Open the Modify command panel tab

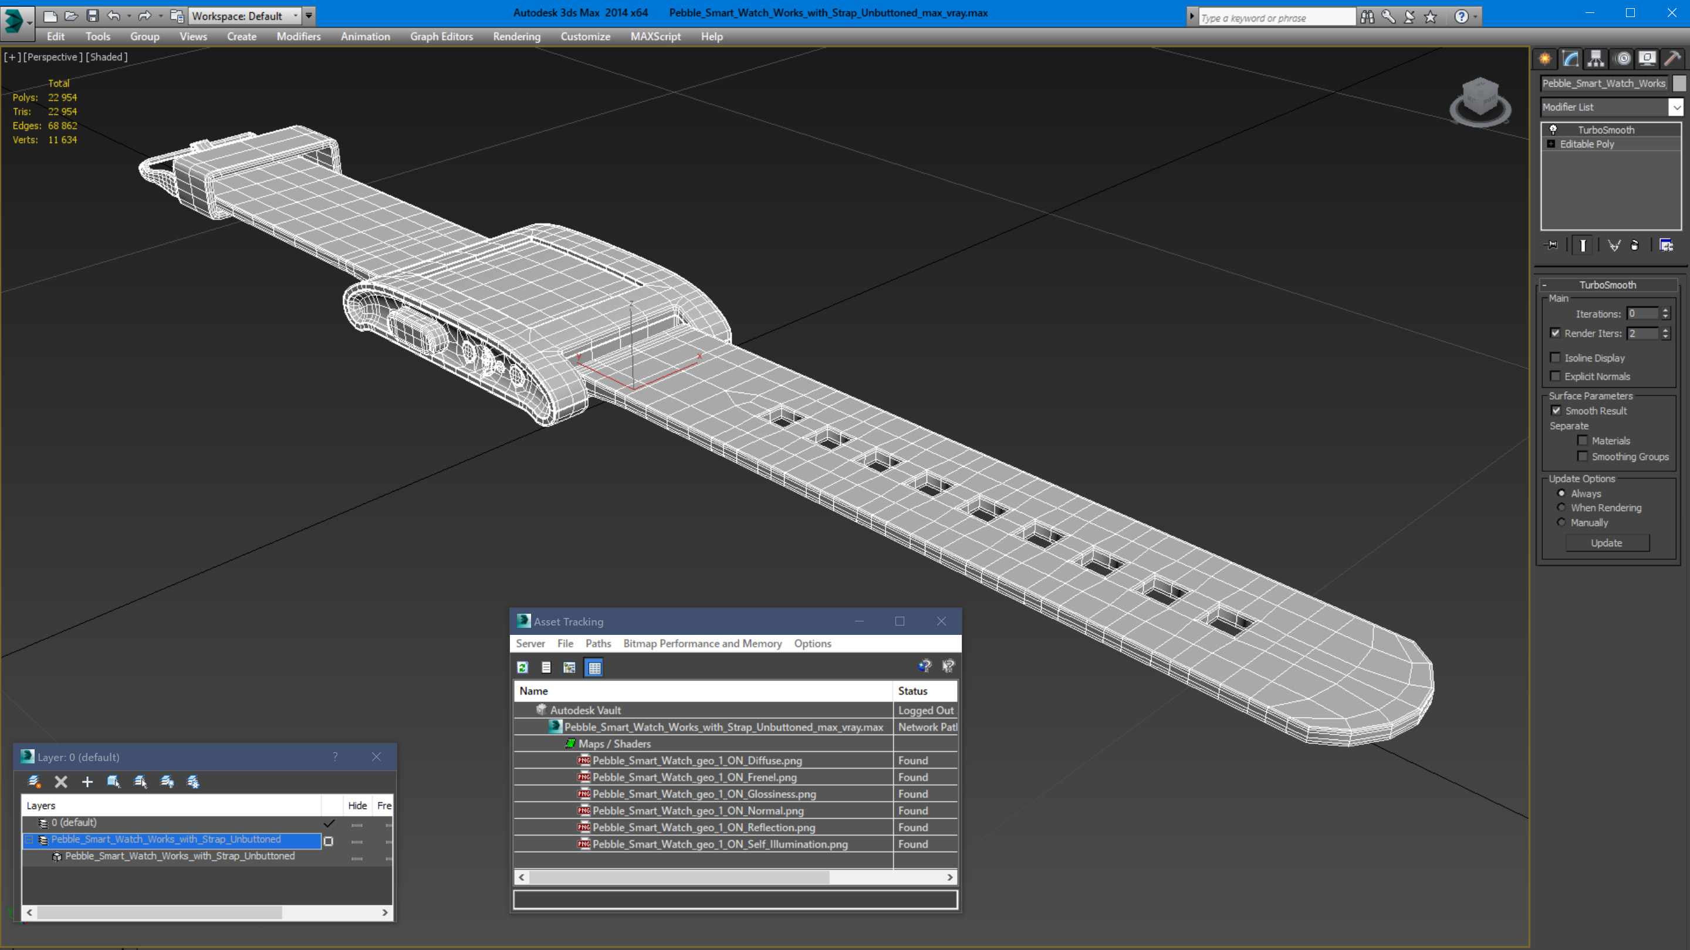click(1571, 59)
